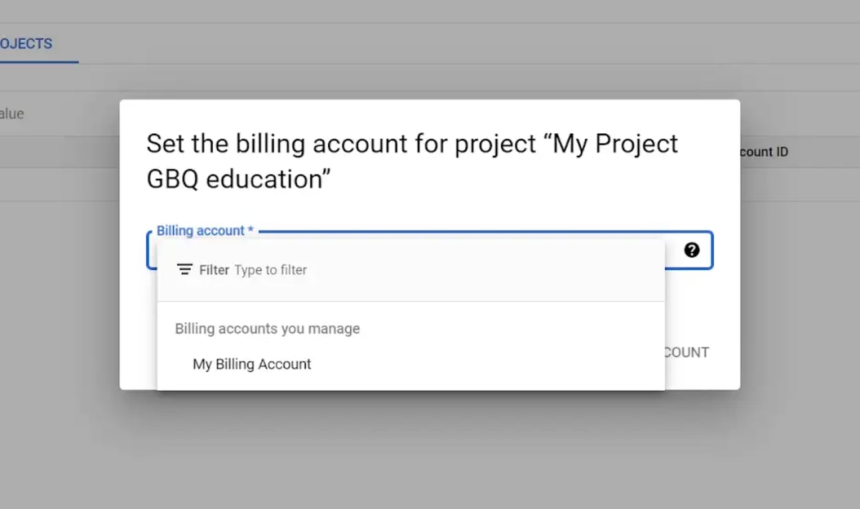Click the partially hidden SET ACCOUNT button

tap(687, 352)
